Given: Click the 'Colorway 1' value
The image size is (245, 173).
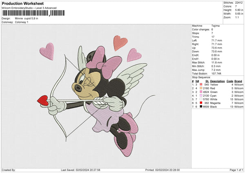Looking at the screenshot, I should [x=22, y=22].
